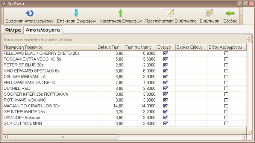Viewport: 255px width, 143px height.
Task: Sort by Σχόλια Είδους column header
Action: (191, 47)
